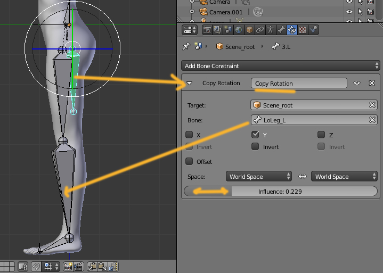The image size is (383, 273).
Task: Switch to the World properties tab
Action: [x=238, y=30]
